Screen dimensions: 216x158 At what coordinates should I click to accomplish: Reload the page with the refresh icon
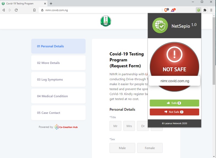click(x=16, y=10)
